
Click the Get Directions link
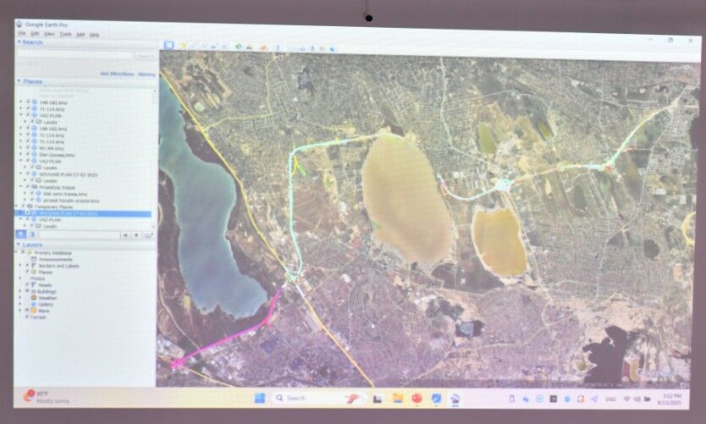pos(117,74)
